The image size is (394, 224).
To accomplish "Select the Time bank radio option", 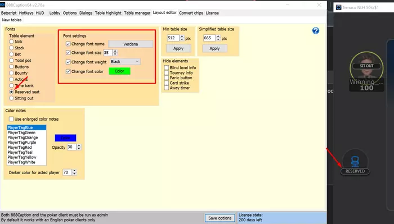I will click(x=11, y=86).
